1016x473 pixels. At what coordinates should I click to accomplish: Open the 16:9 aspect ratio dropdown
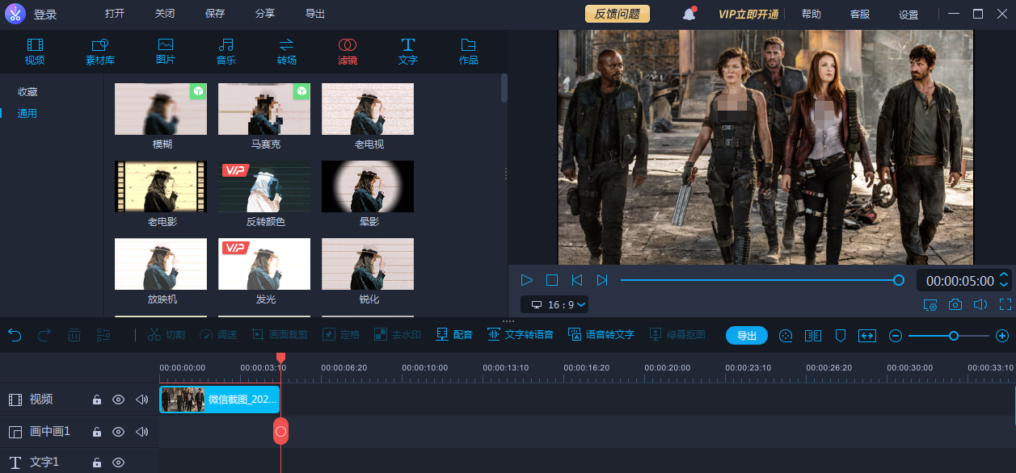pos(554,304)
